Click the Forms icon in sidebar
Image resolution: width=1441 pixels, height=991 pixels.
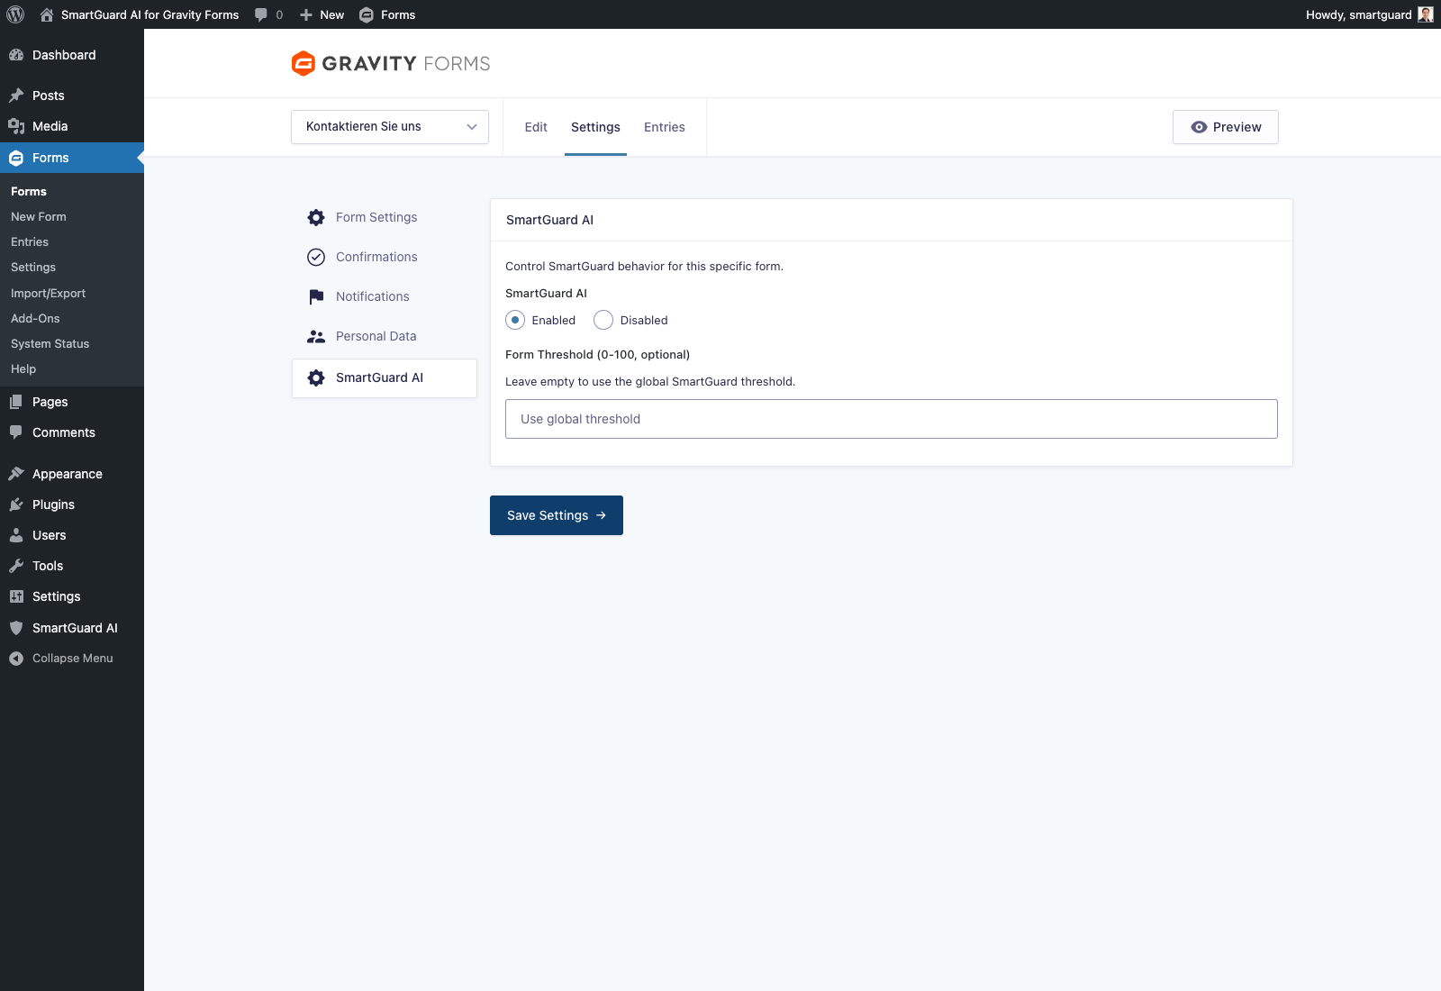point(16,158)
